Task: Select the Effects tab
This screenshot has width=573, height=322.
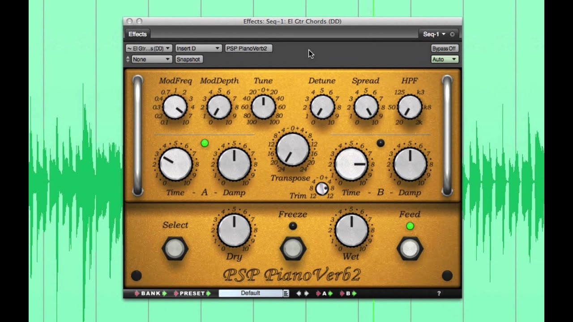Action: (137, 34)
